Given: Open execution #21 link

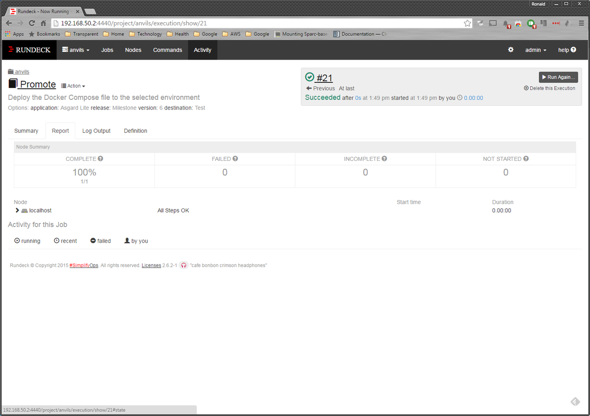Looking at the screenshot, I should [324, 78].
